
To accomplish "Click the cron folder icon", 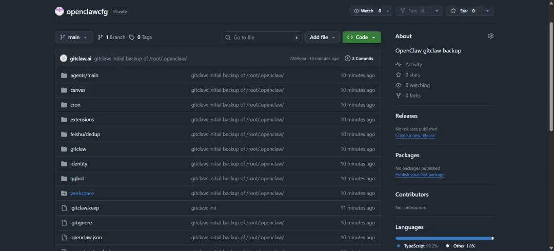I will point(64,105).
